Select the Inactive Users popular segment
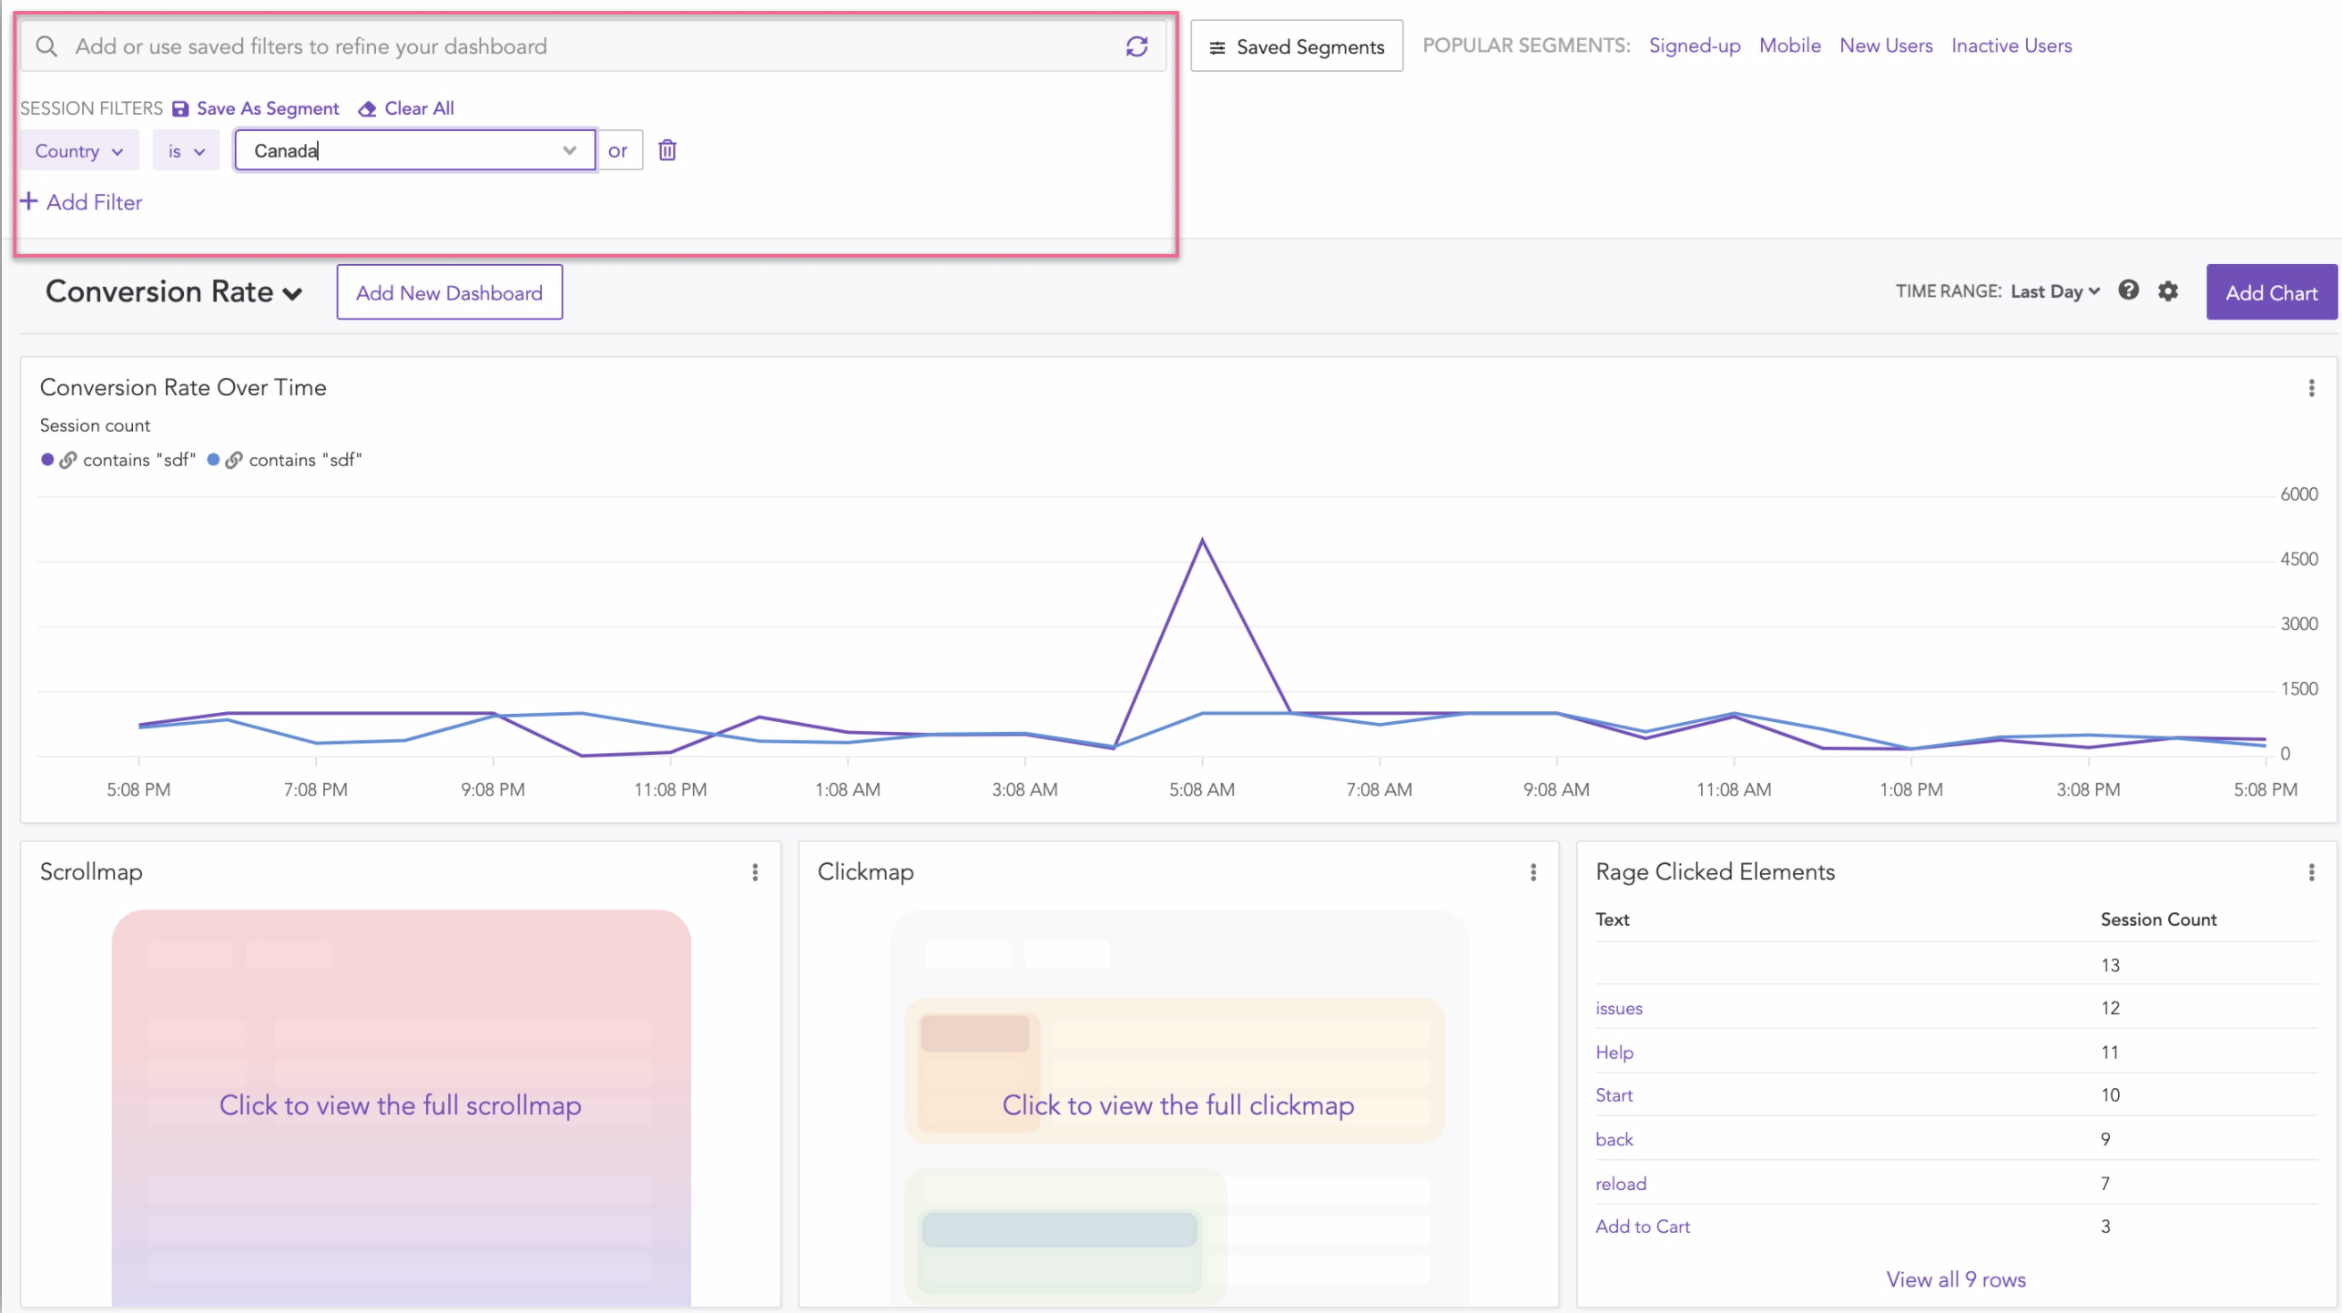This screenshot has width=2342, height=1313. click(2011, 46)
